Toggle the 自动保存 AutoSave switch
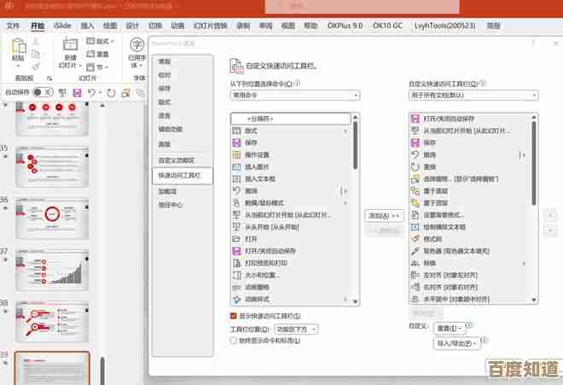 point(43,92)
